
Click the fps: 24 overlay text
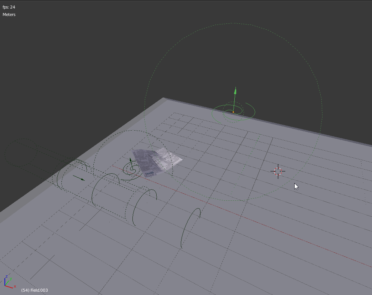pos(9,7)
